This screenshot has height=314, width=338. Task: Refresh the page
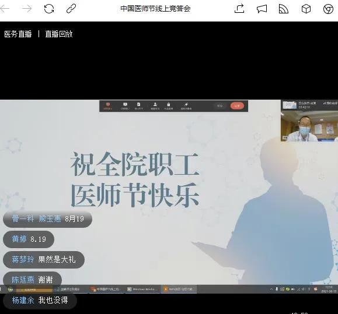tap(49, 9)
